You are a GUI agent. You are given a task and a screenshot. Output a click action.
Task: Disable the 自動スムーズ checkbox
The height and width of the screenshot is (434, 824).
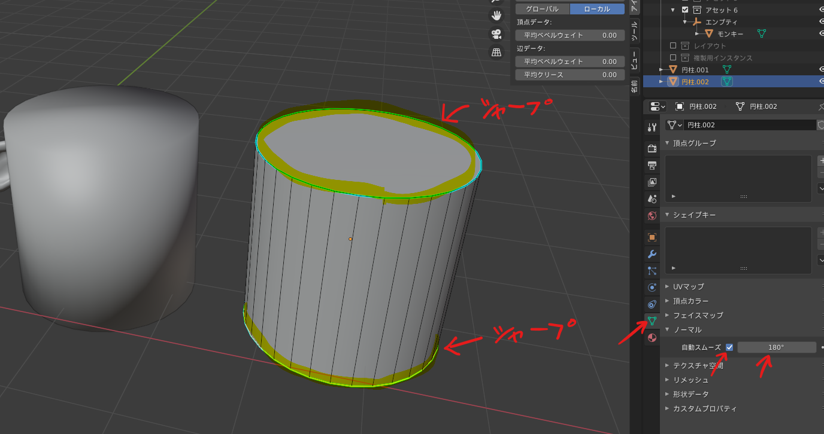[x=729, y=347]
